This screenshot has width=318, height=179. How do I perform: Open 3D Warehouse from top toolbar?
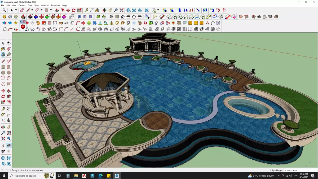129,10
